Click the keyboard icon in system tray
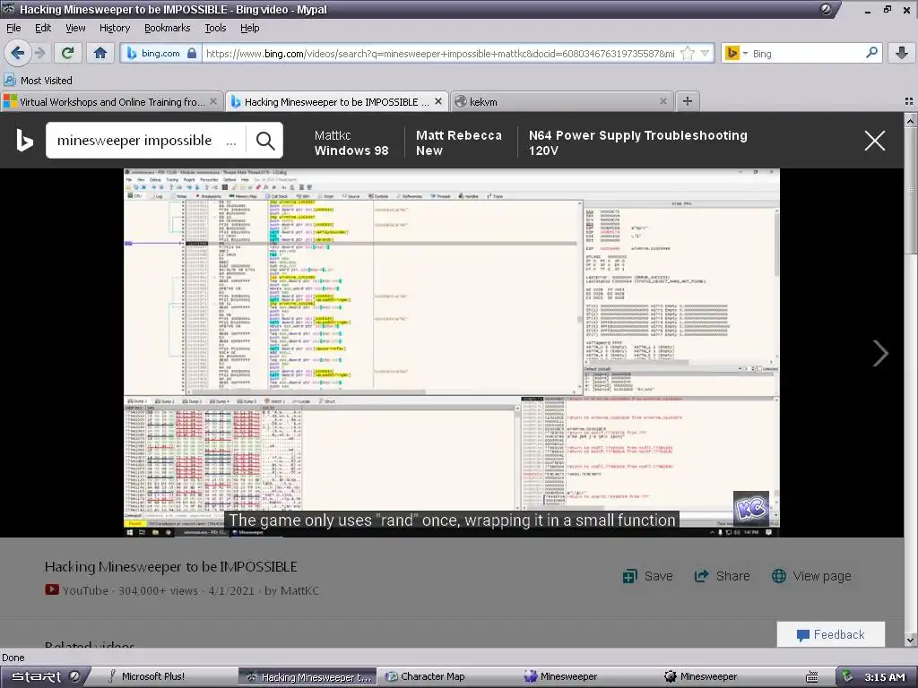 811,677
